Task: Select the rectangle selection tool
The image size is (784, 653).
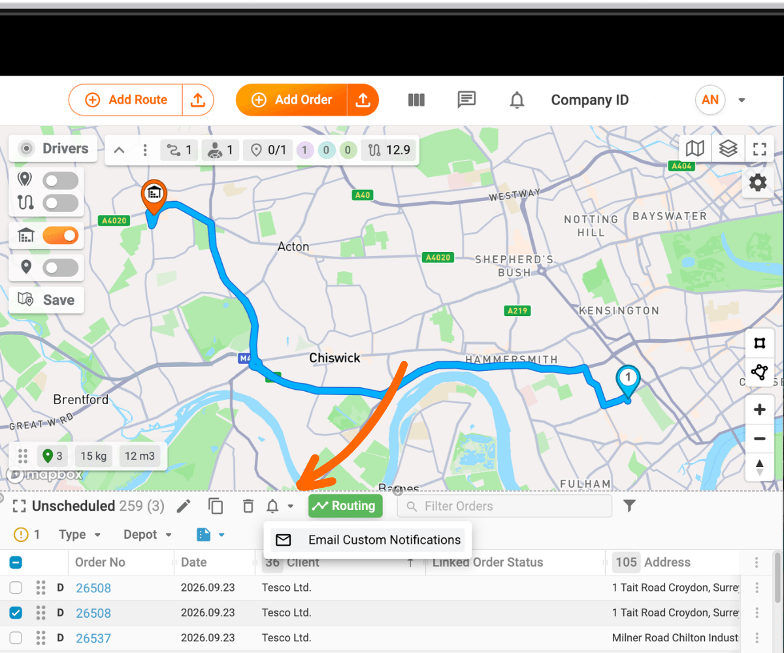Action: [x=759, y=343]
